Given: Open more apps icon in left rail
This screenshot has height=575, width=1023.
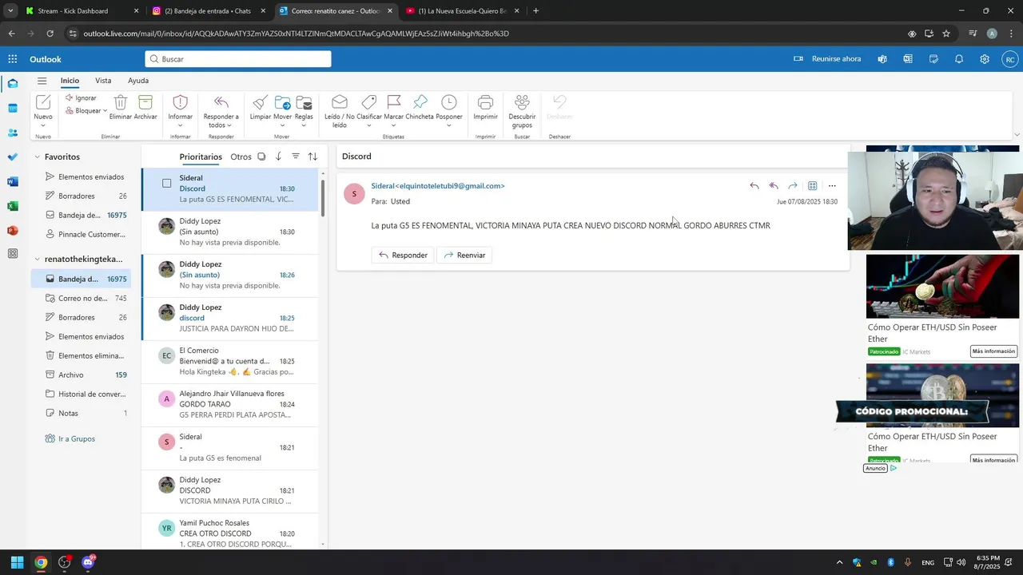Looking at the screenshot, I should [13, 254].
